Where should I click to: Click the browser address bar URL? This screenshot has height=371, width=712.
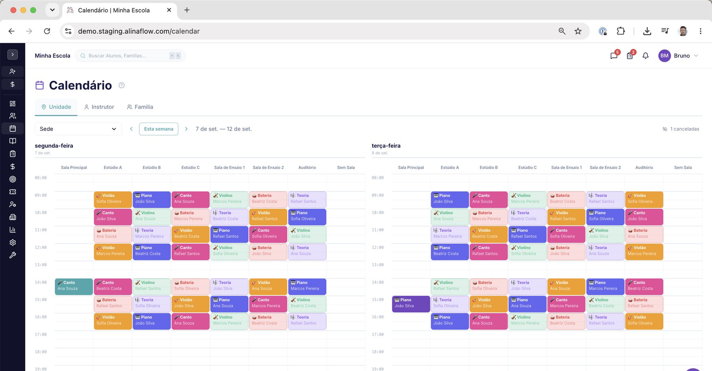139,31
